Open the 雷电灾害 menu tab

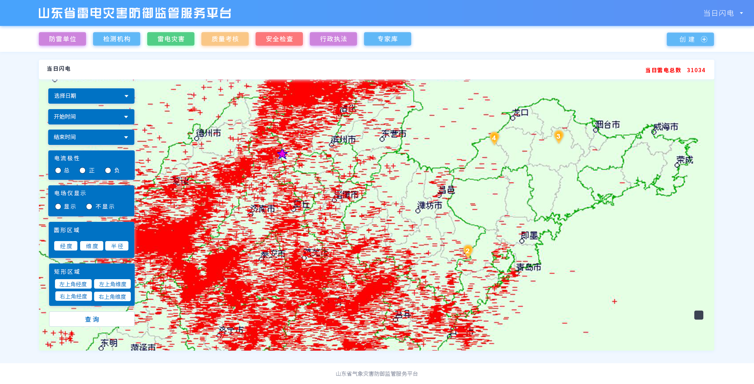[x=170, y=39]
